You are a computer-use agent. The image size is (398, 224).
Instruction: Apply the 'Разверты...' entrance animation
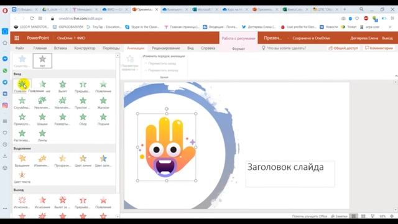[x=63, y=119]
